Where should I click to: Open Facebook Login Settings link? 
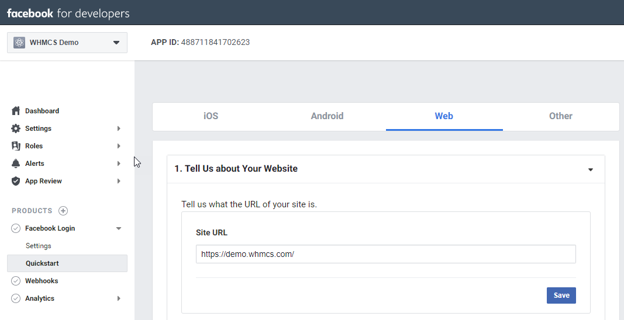pyautogui.click(x=39, y=246)
